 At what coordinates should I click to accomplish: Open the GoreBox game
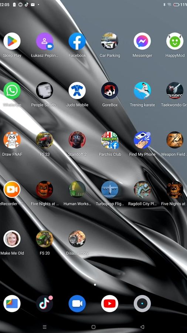tap(110, 91)
